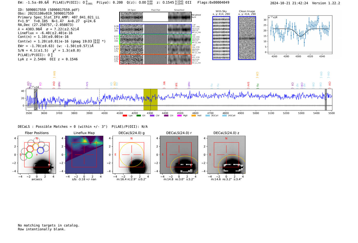Click the RA,Dec coordinates text
The height and width of the screenshot is (243, 358).
click(46, 25)
